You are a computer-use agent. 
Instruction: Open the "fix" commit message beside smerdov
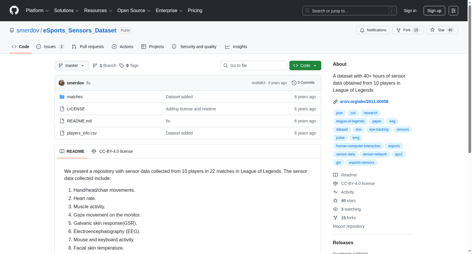(88, 83)
